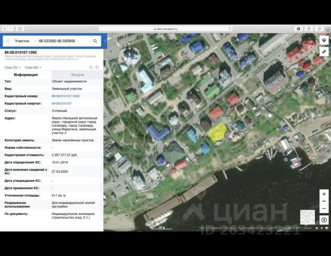331x256 pixels.
Task: Open the План ЗУ link
Action: pos(12,67)
